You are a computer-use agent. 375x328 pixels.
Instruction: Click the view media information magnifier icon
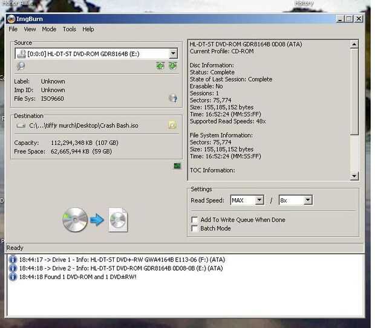click(21, 66)
